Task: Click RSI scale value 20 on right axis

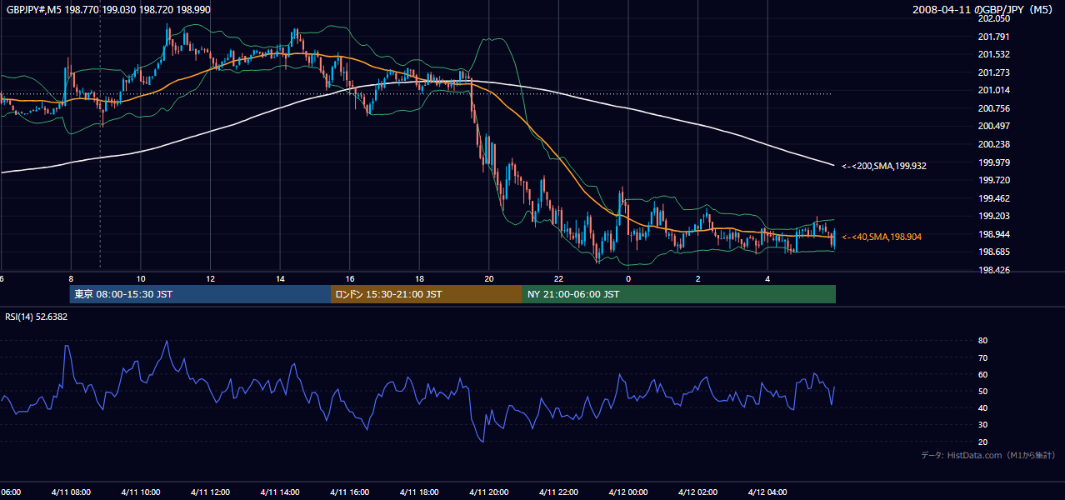Action: click(982, 442)
